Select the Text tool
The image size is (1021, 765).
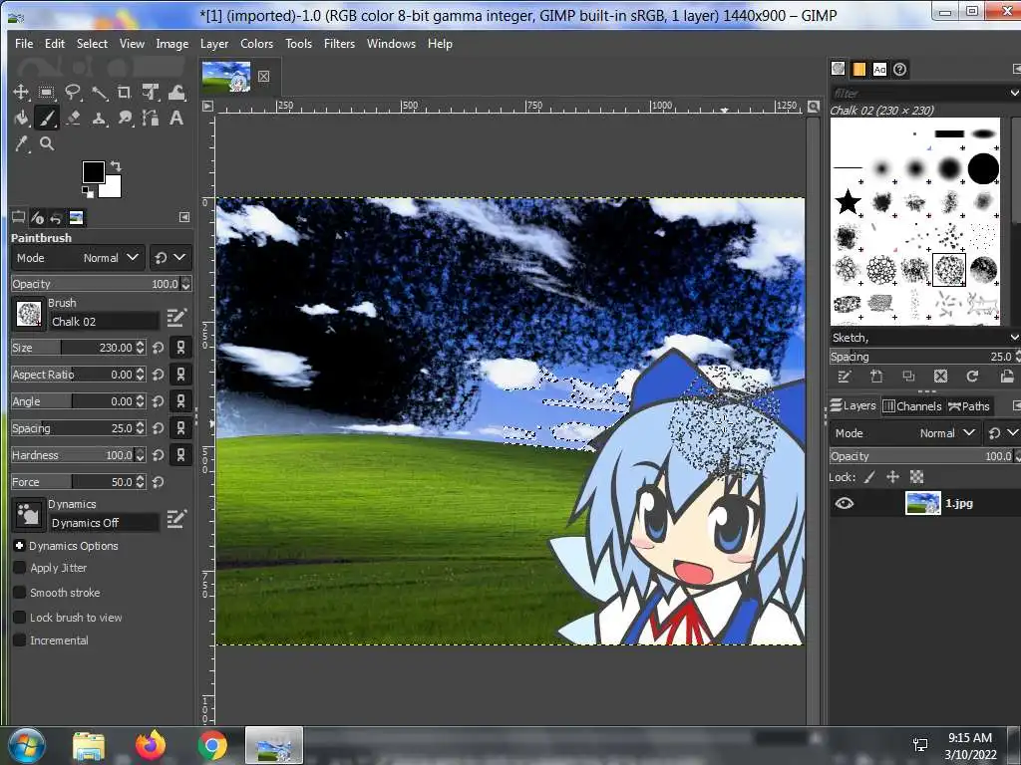click(176, 118)
